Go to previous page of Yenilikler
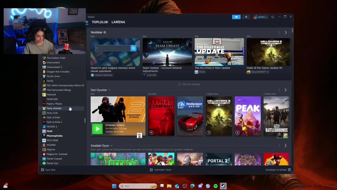This screenshot has height=190, width=337. pos(279,32)
